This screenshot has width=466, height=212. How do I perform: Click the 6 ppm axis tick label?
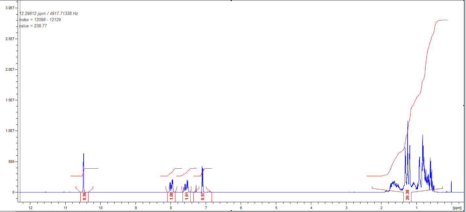point(241,207)
